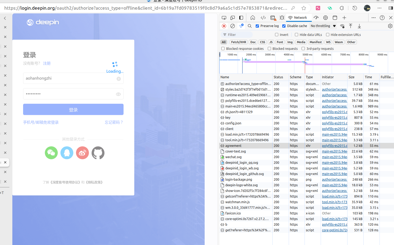Open the DevTools inspect element tool
Screen dimensions: 394x245
pos(224,18)
